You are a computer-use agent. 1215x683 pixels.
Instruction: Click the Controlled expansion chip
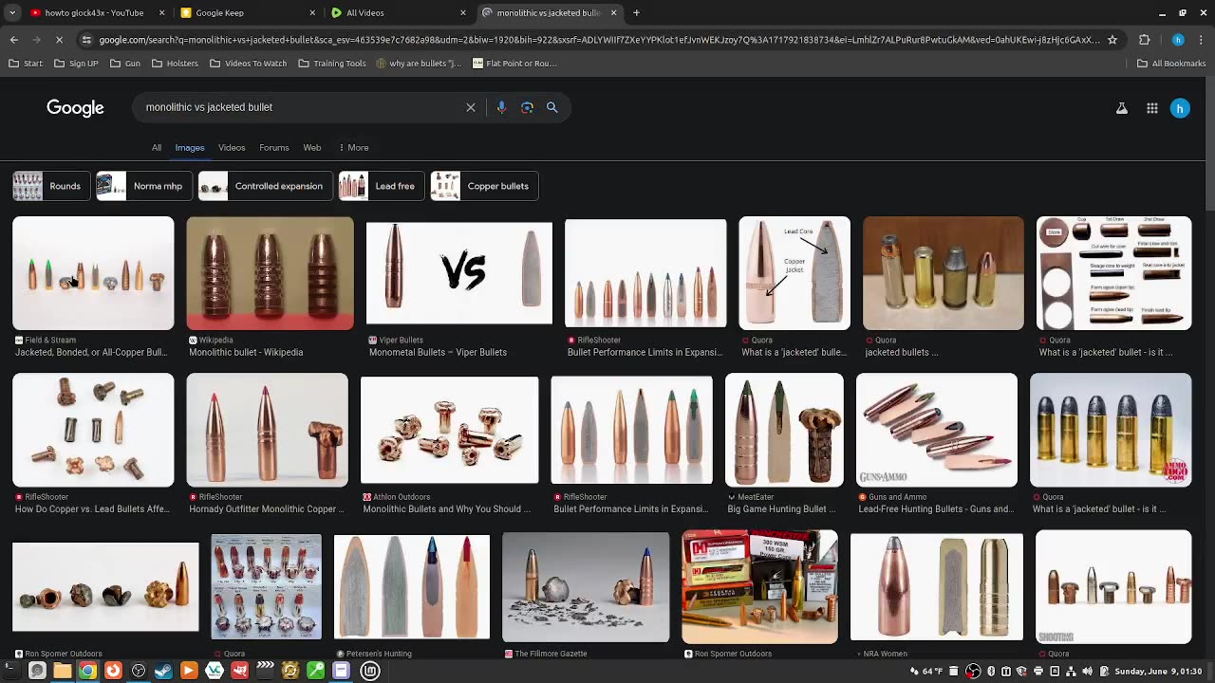point(266,186)
